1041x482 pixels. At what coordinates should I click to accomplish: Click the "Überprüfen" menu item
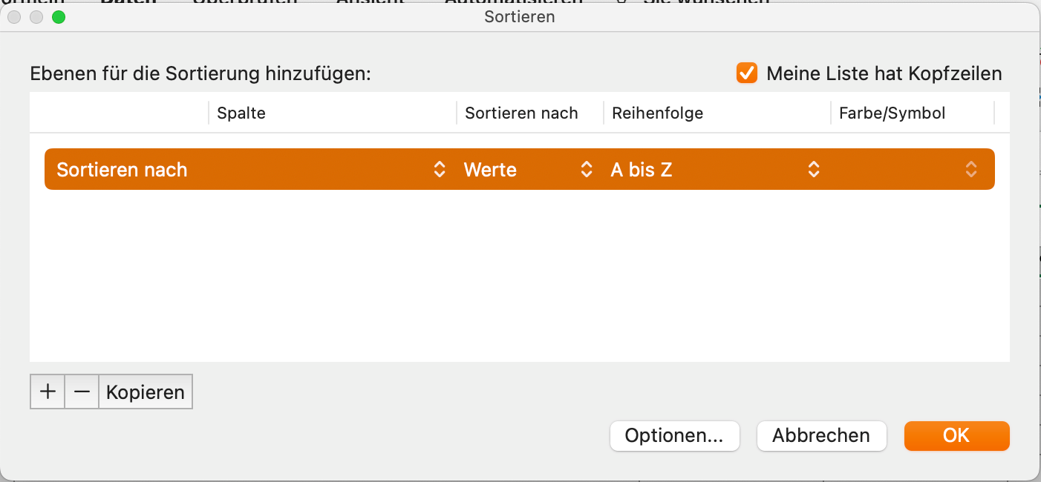point(245,2)
